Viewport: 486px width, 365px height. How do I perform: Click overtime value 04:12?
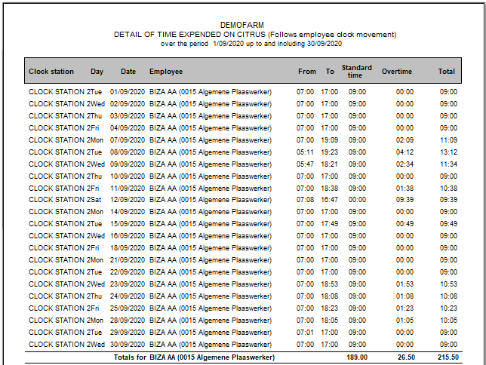(404, 152)
